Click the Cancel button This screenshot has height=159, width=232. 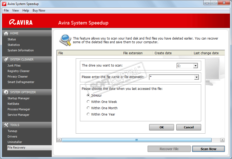click(189, 127)
